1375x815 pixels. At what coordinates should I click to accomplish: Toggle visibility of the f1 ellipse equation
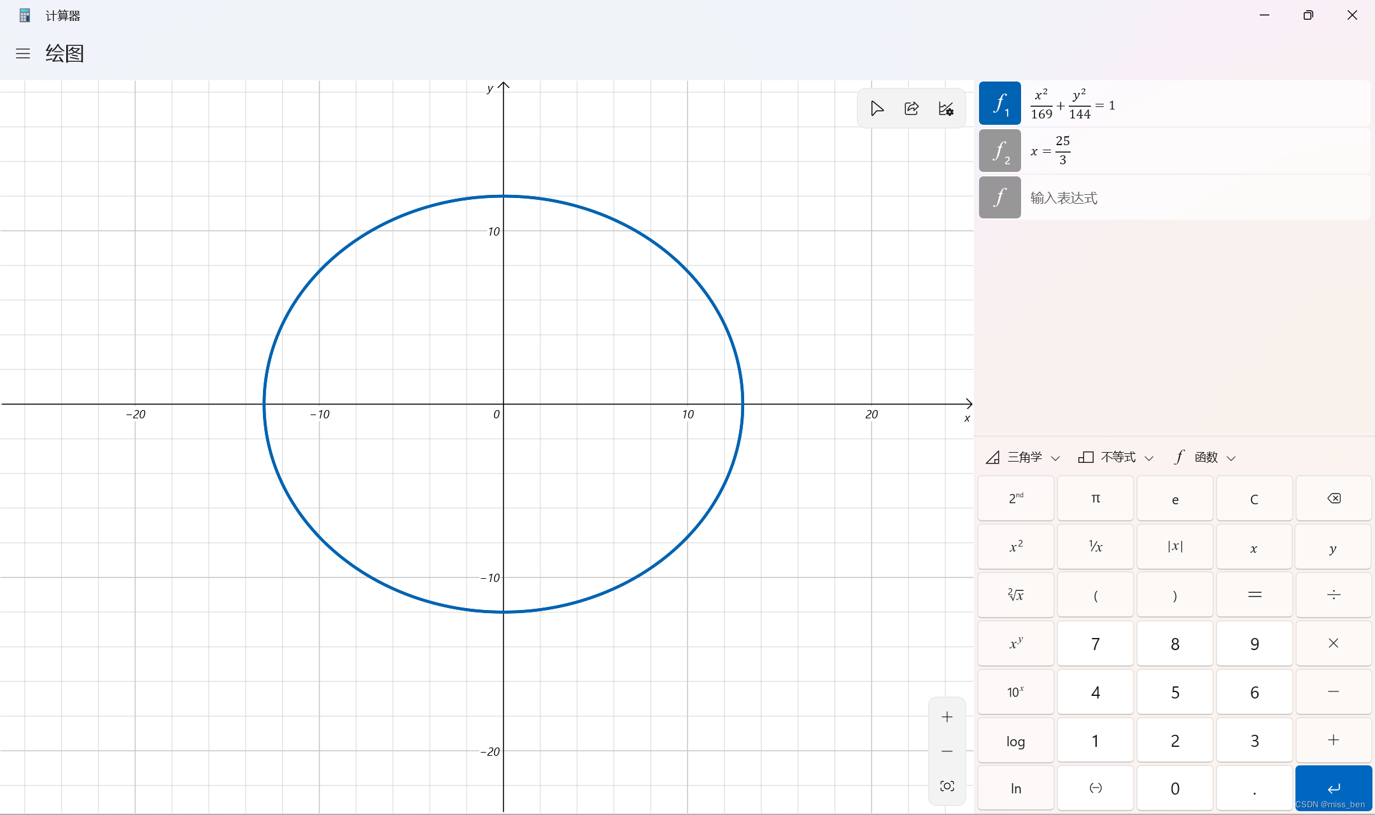(999, 103)
